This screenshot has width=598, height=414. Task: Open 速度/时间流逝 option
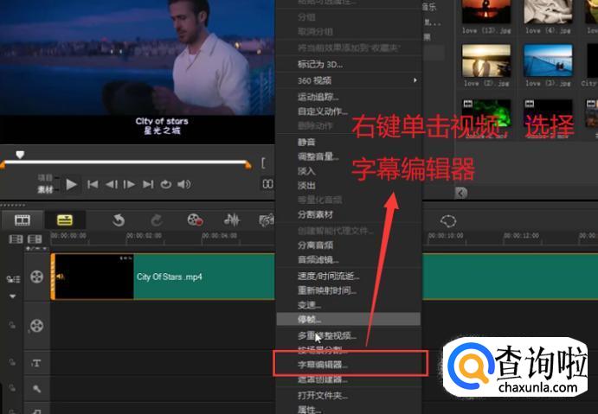coord(328,276)
